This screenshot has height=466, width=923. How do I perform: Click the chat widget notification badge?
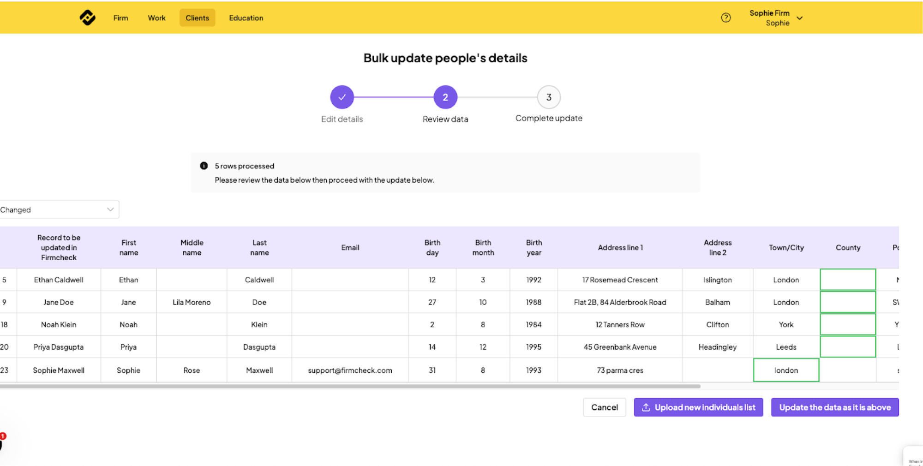(3, 436)
